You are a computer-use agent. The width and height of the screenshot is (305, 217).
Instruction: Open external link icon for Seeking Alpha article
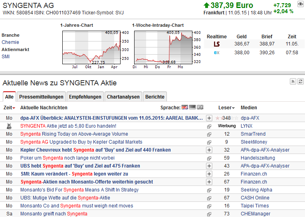click(x=209, y=190)
